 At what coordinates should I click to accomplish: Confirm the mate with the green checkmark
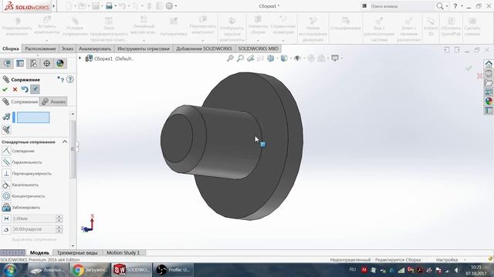tap(5, 89)
